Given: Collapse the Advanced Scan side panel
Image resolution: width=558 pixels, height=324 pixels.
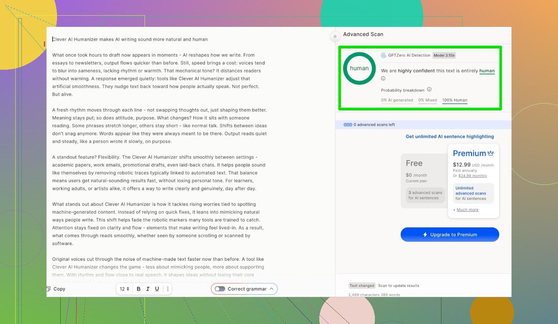Looking at the screenshot, I should tap(335, 36).
